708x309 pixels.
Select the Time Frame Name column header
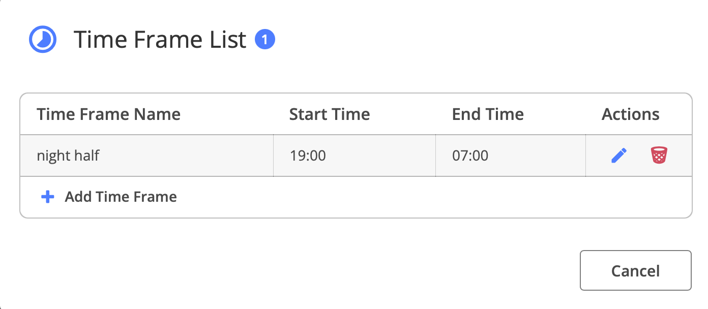(x=108, y=114)
